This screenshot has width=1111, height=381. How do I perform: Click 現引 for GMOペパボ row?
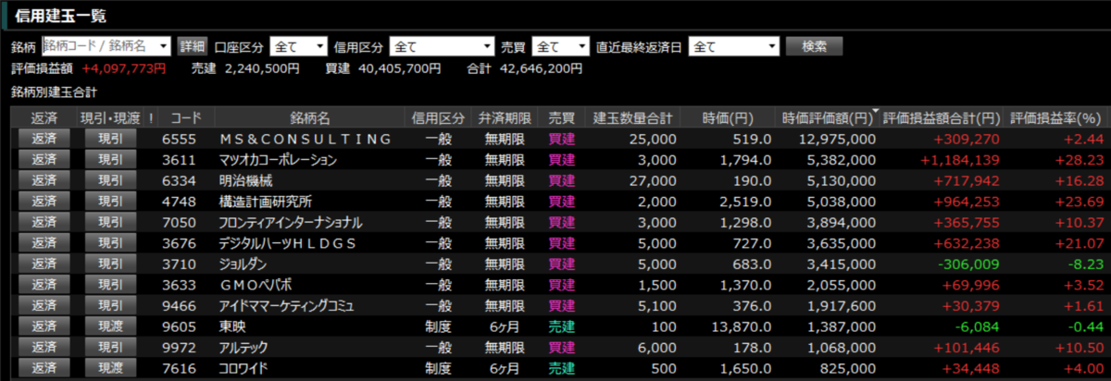click(x=110, y=284)
